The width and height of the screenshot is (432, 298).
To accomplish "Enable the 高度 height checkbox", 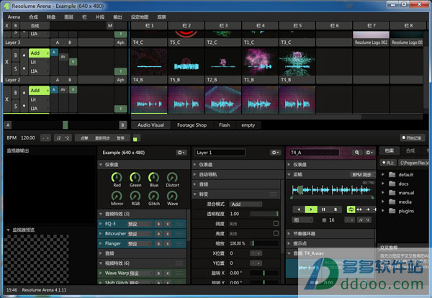I will point(276,233).
